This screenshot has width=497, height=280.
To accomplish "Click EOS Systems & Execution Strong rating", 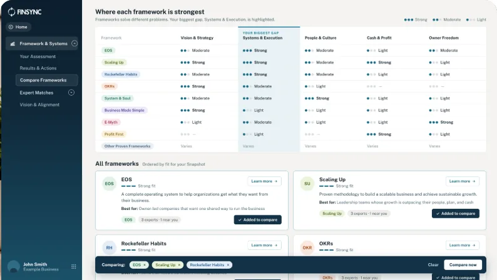I will (255, 50).
